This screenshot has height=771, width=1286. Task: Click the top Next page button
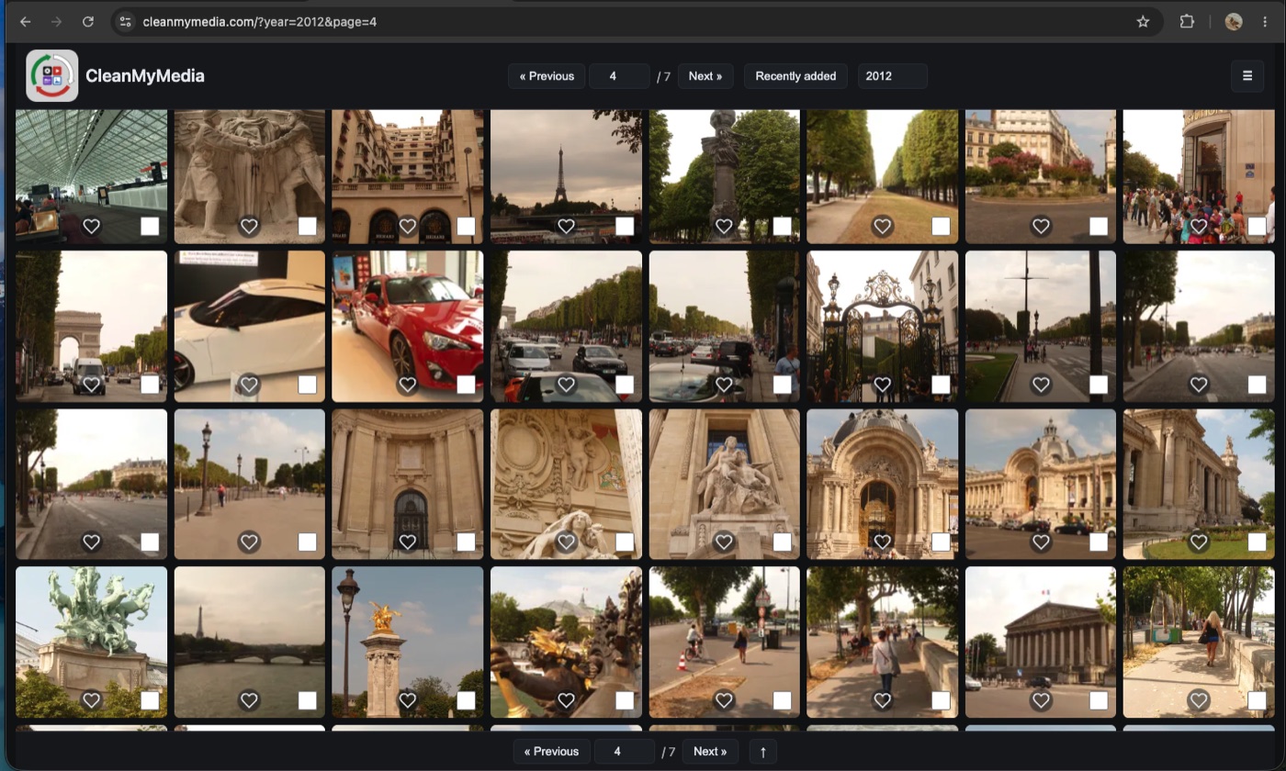pos(705,76)
